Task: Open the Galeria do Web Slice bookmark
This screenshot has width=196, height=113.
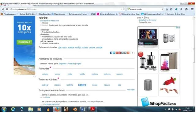Action: pyautogui.click(x=26, y=14)
